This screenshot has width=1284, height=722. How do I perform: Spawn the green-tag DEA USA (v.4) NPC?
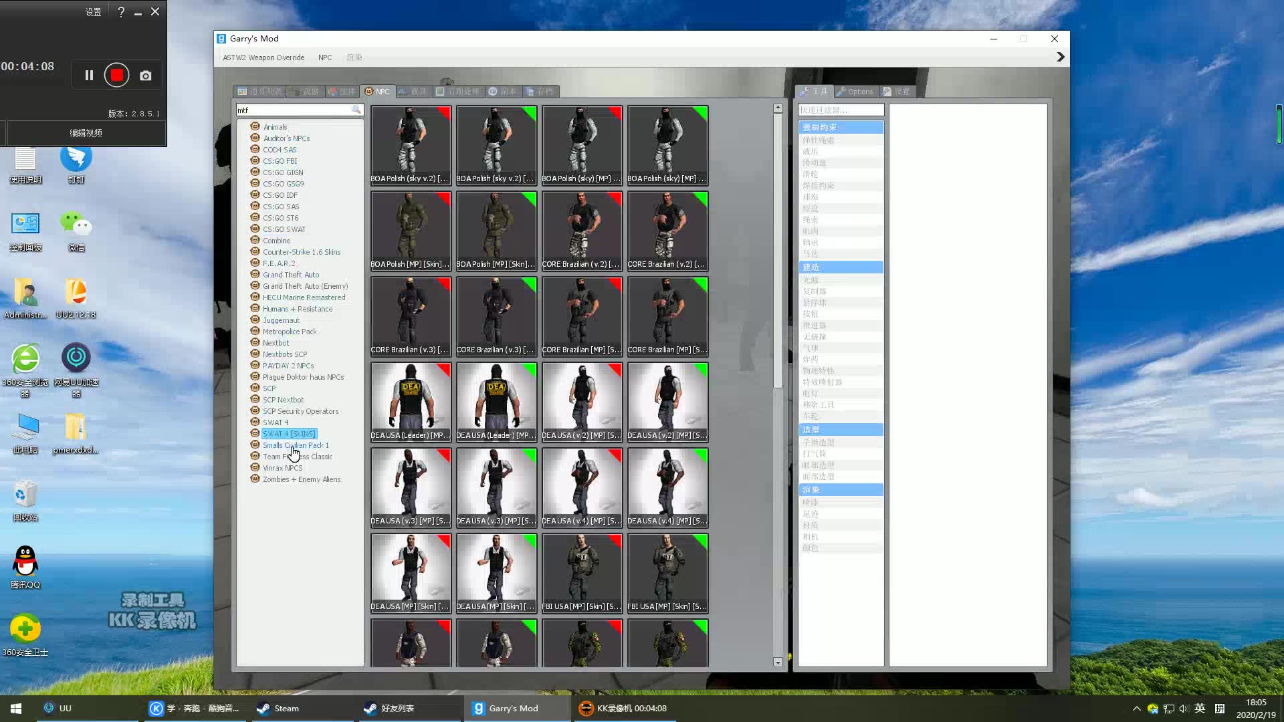click(x=667, y=487)
